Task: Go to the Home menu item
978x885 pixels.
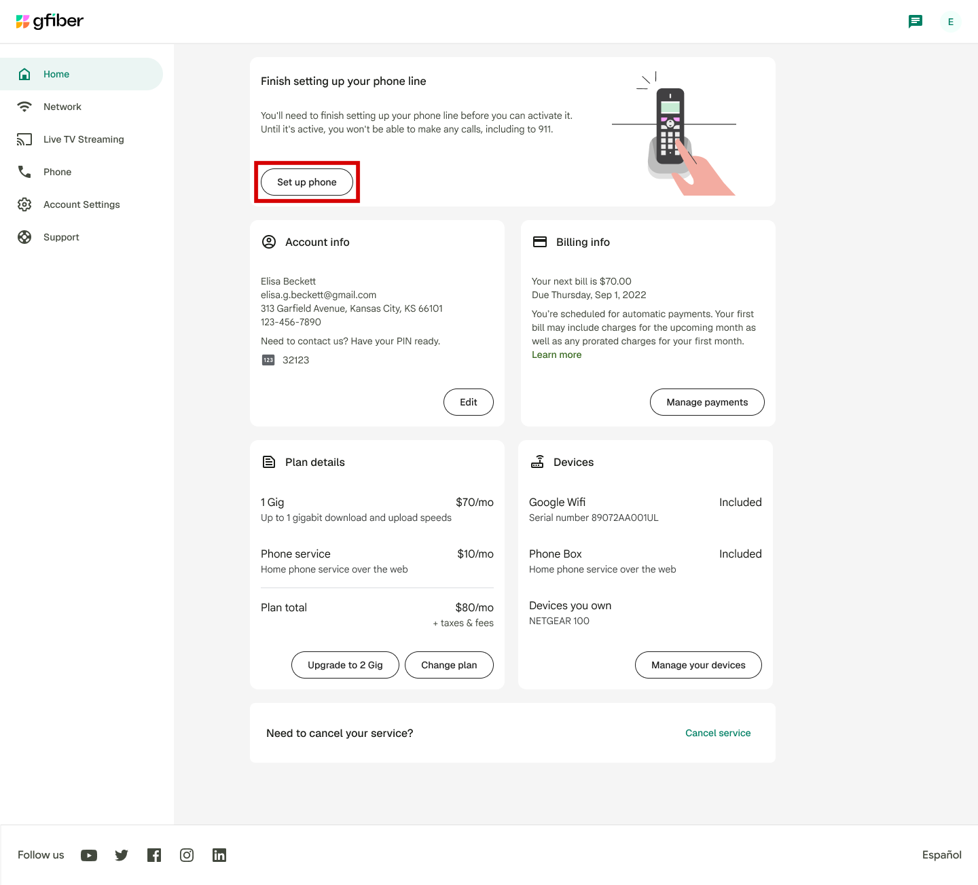Action: pos(81,74)
